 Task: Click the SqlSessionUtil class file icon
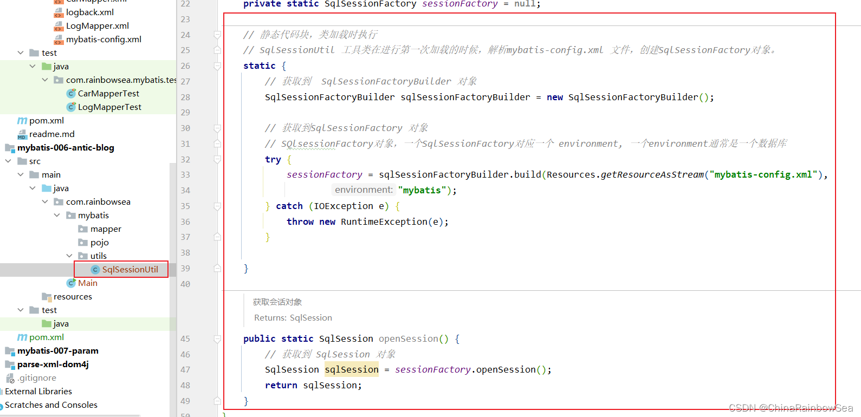pos(95,270)
